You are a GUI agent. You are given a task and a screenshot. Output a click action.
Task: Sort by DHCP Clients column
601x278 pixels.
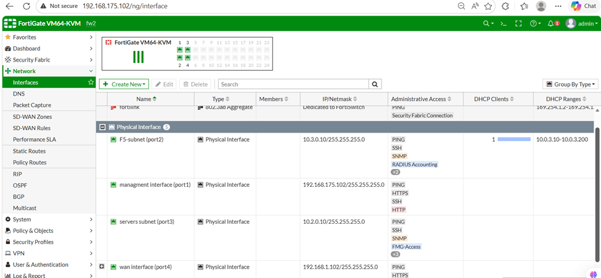point(494,99)
